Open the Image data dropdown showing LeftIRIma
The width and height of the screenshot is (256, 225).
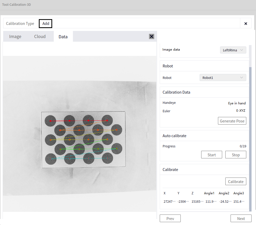coord(233,50)
